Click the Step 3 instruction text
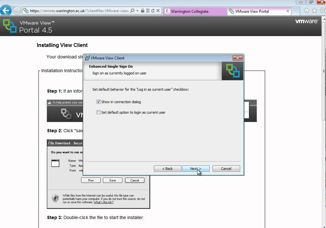Image resolution: width=326 pixels, height=228 pixels. point(95,217)
